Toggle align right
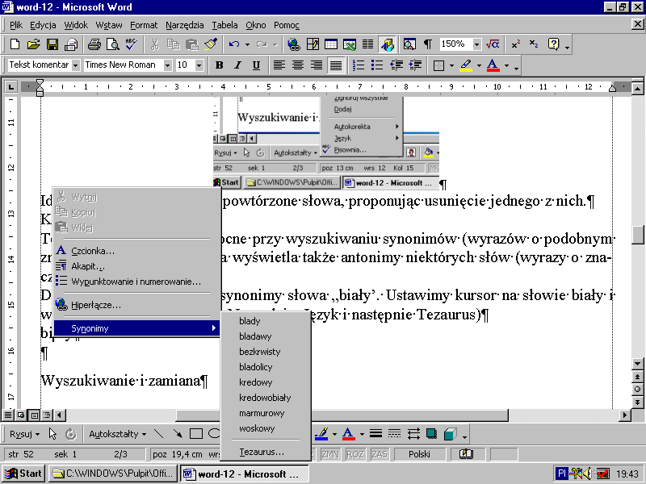Image resolution: width=646 pixels, height=484 pixels. click(317, 65)
